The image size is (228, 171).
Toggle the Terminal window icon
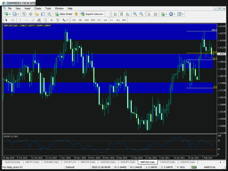[x=43, y=14]
